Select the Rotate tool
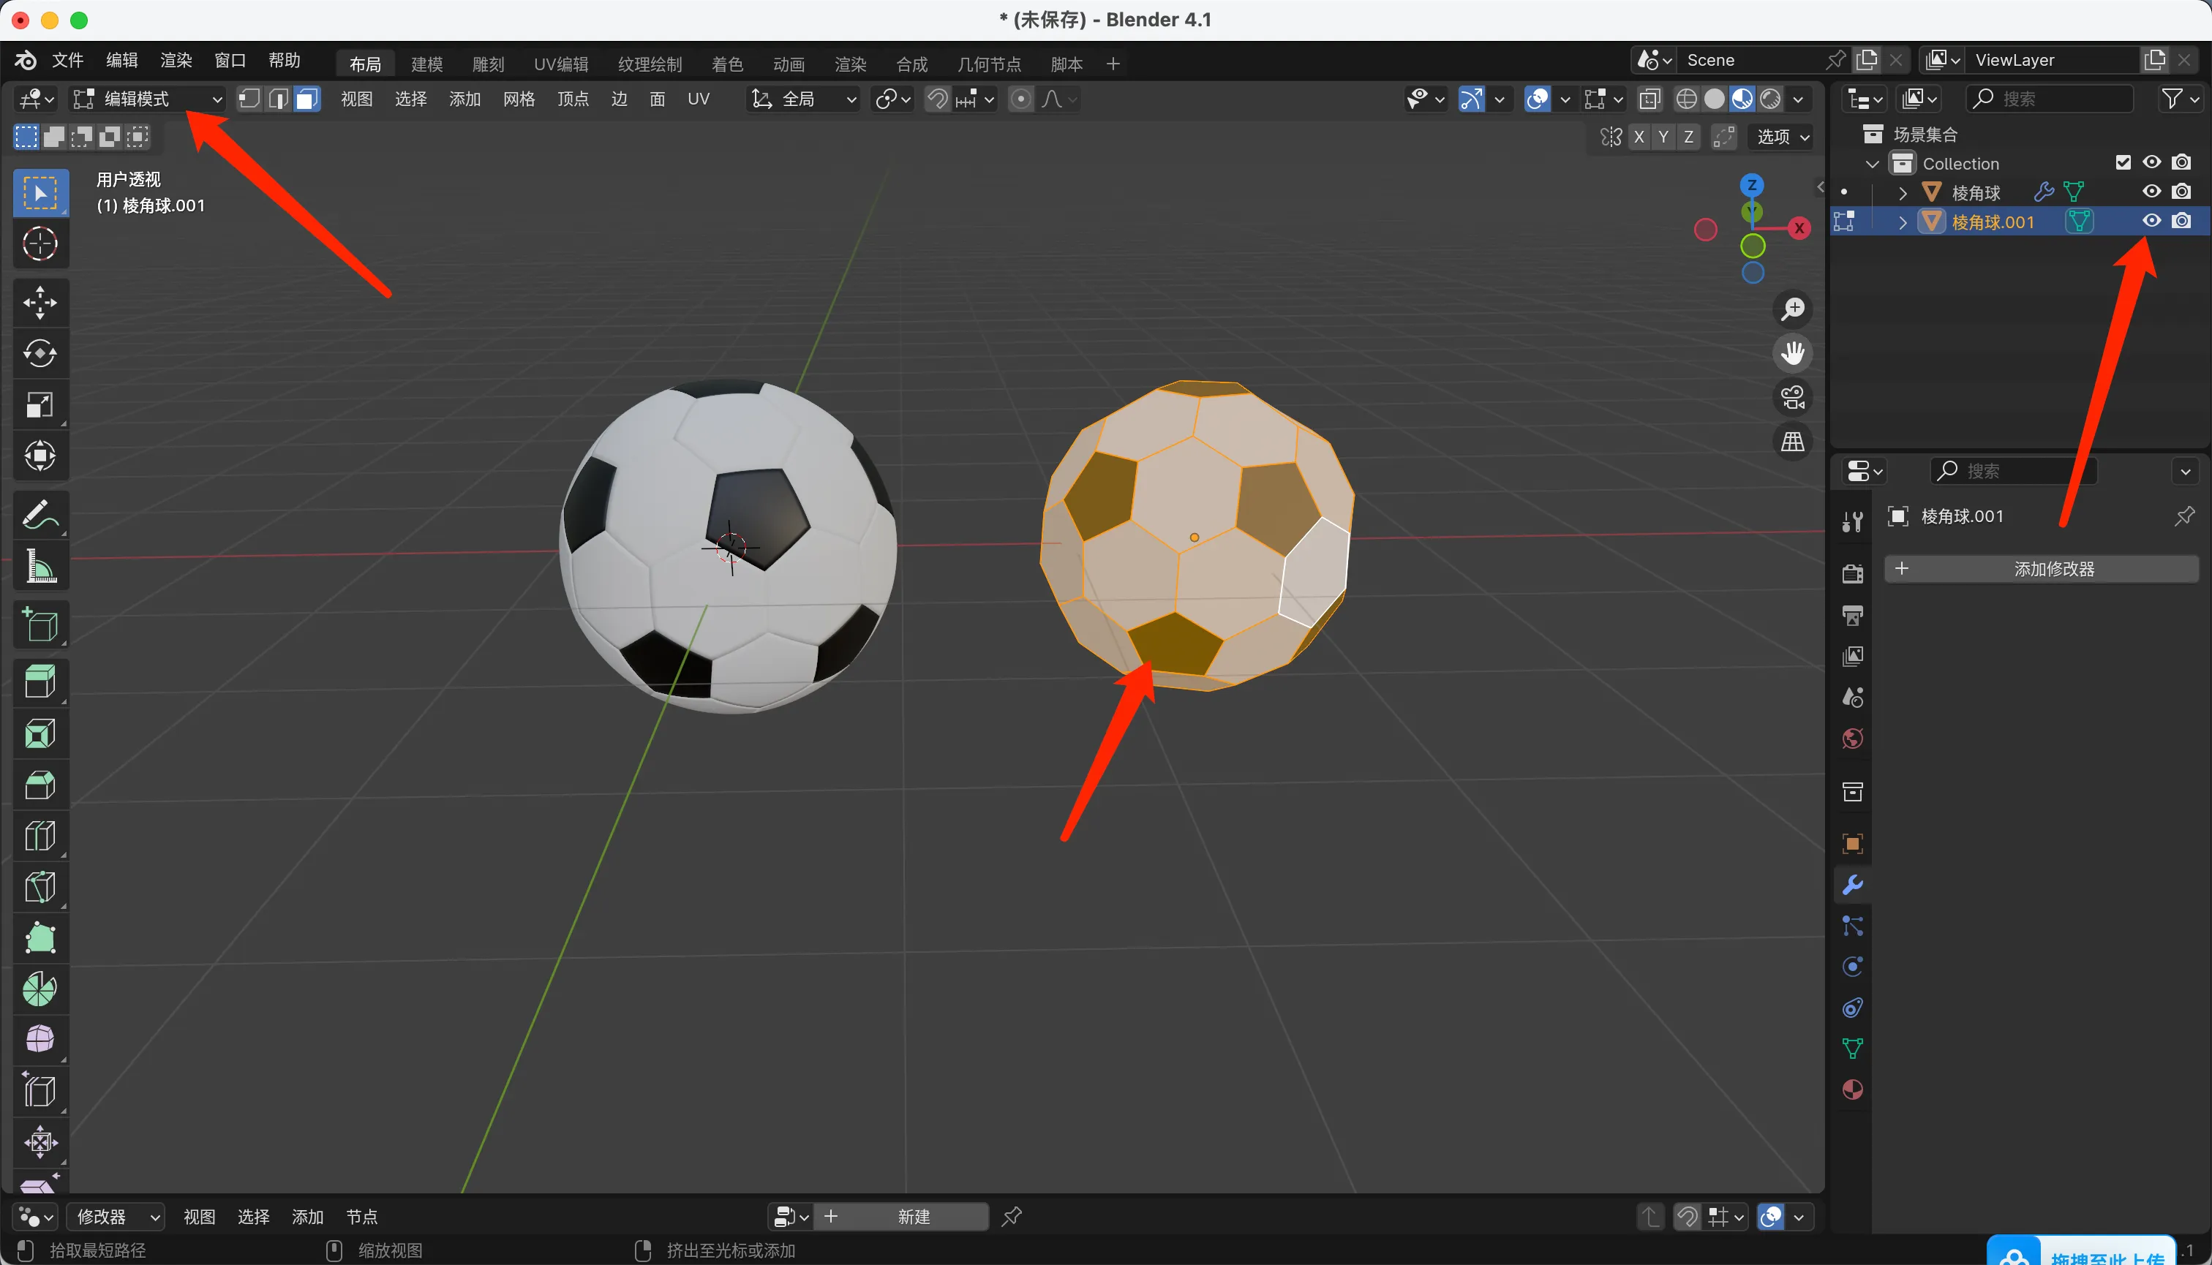 [40, 354]
